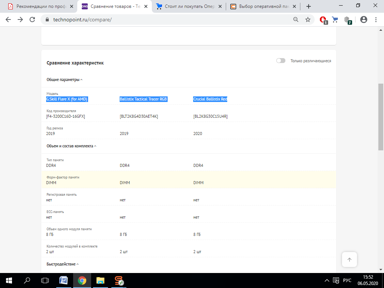Viewport: 384px width, 288px height.
Task: Show hidden system tray icons
Action: click(x=327, y=280)
